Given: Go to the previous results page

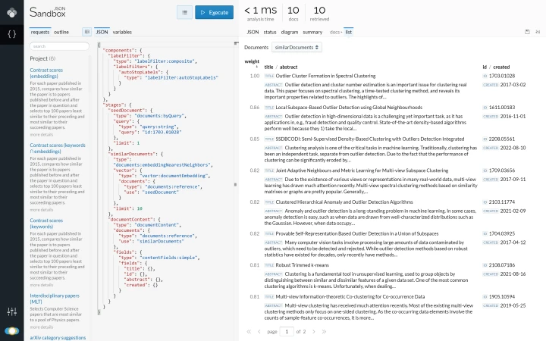Looking at the screenshot, I should point(259,332).
